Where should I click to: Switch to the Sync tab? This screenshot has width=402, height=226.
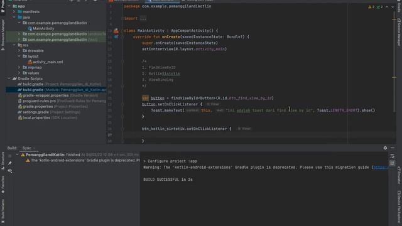pyautogui.click(x=26, y=148)
